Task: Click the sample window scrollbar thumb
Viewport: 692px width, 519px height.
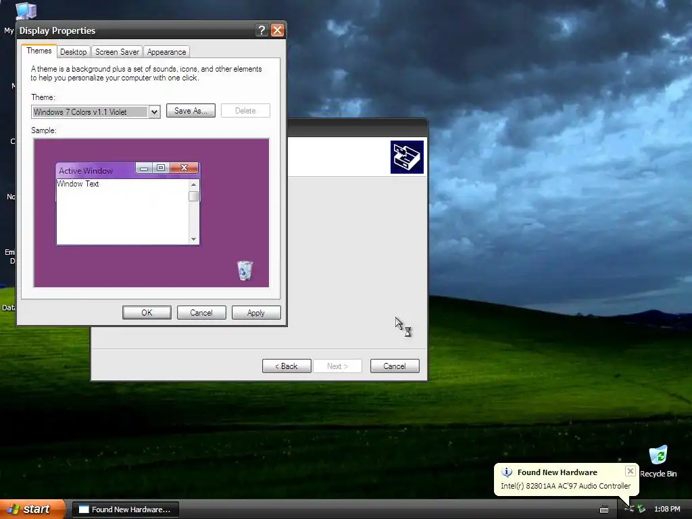Action: [193, 196]
